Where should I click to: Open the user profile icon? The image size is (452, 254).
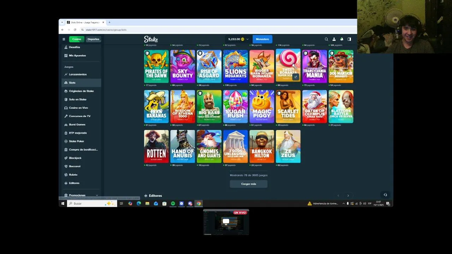point(334,39)
